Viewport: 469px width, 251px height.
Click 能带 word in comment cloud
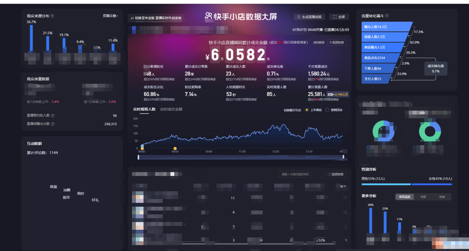point(66,197)
